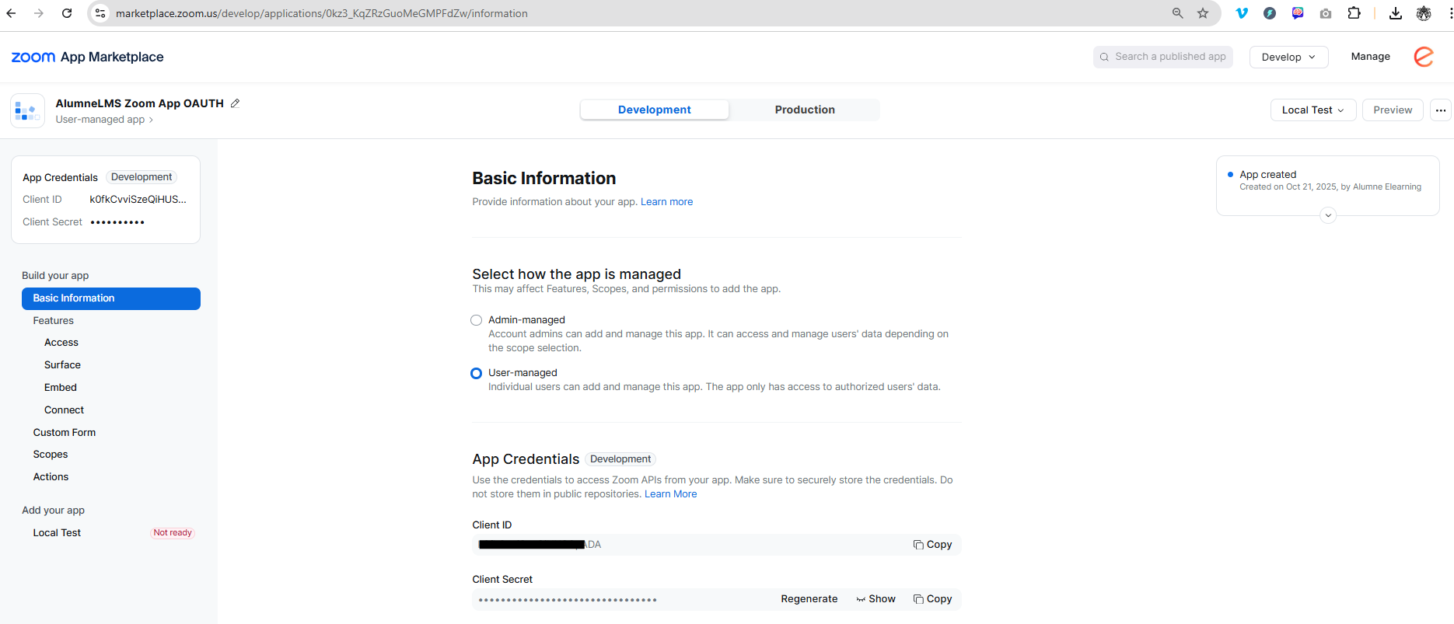Reload the page in the browser
This screenshot has width=1454, height=624.
(67, 13)
